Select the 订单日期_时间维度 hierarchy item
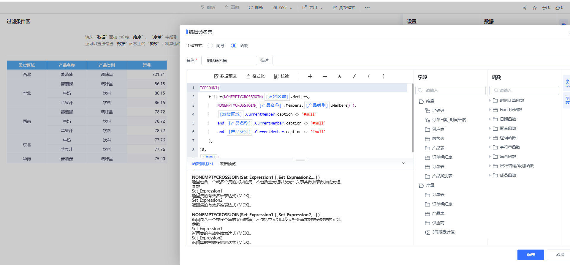Viewport: 570px width, 265px height. pos(446,120)
